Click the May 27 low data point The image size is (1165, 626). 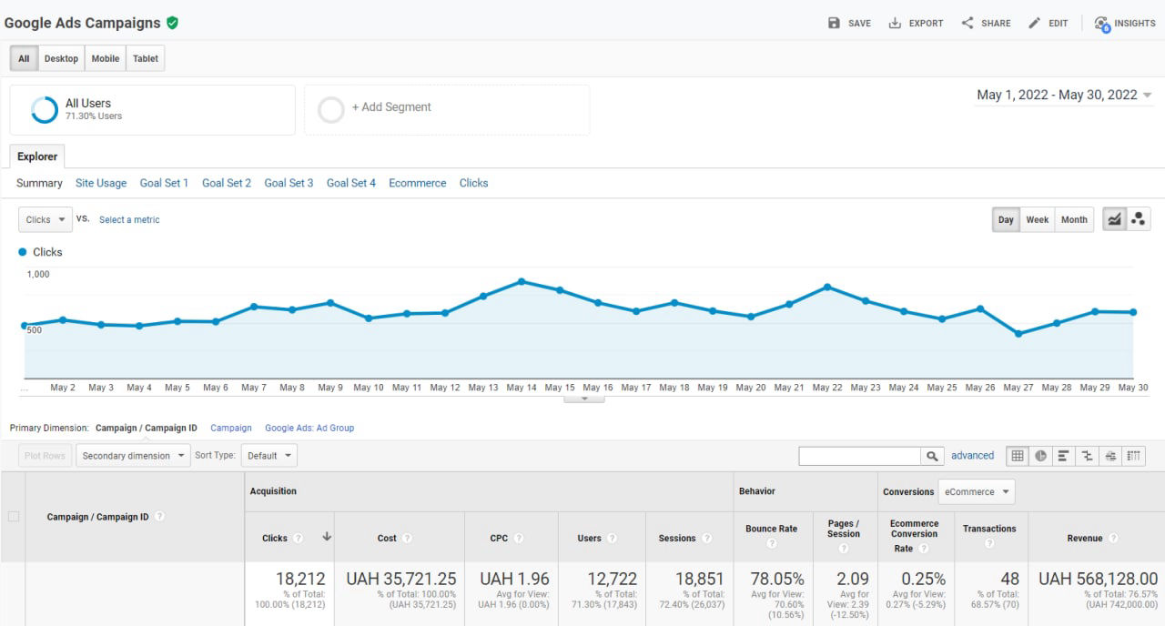click(1018, 334)
